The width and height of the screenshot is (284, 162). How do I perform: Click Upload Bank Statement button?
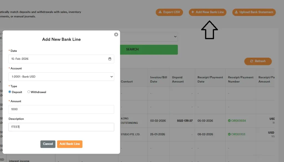(x=254, y=12)
